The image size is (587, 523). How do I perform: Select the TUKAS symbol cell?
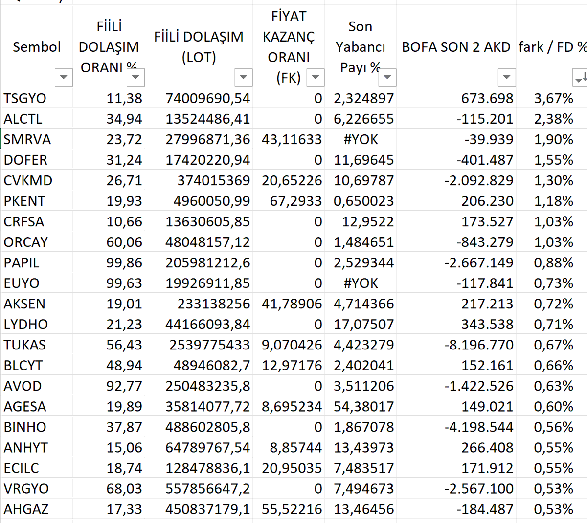click(37, 345)
